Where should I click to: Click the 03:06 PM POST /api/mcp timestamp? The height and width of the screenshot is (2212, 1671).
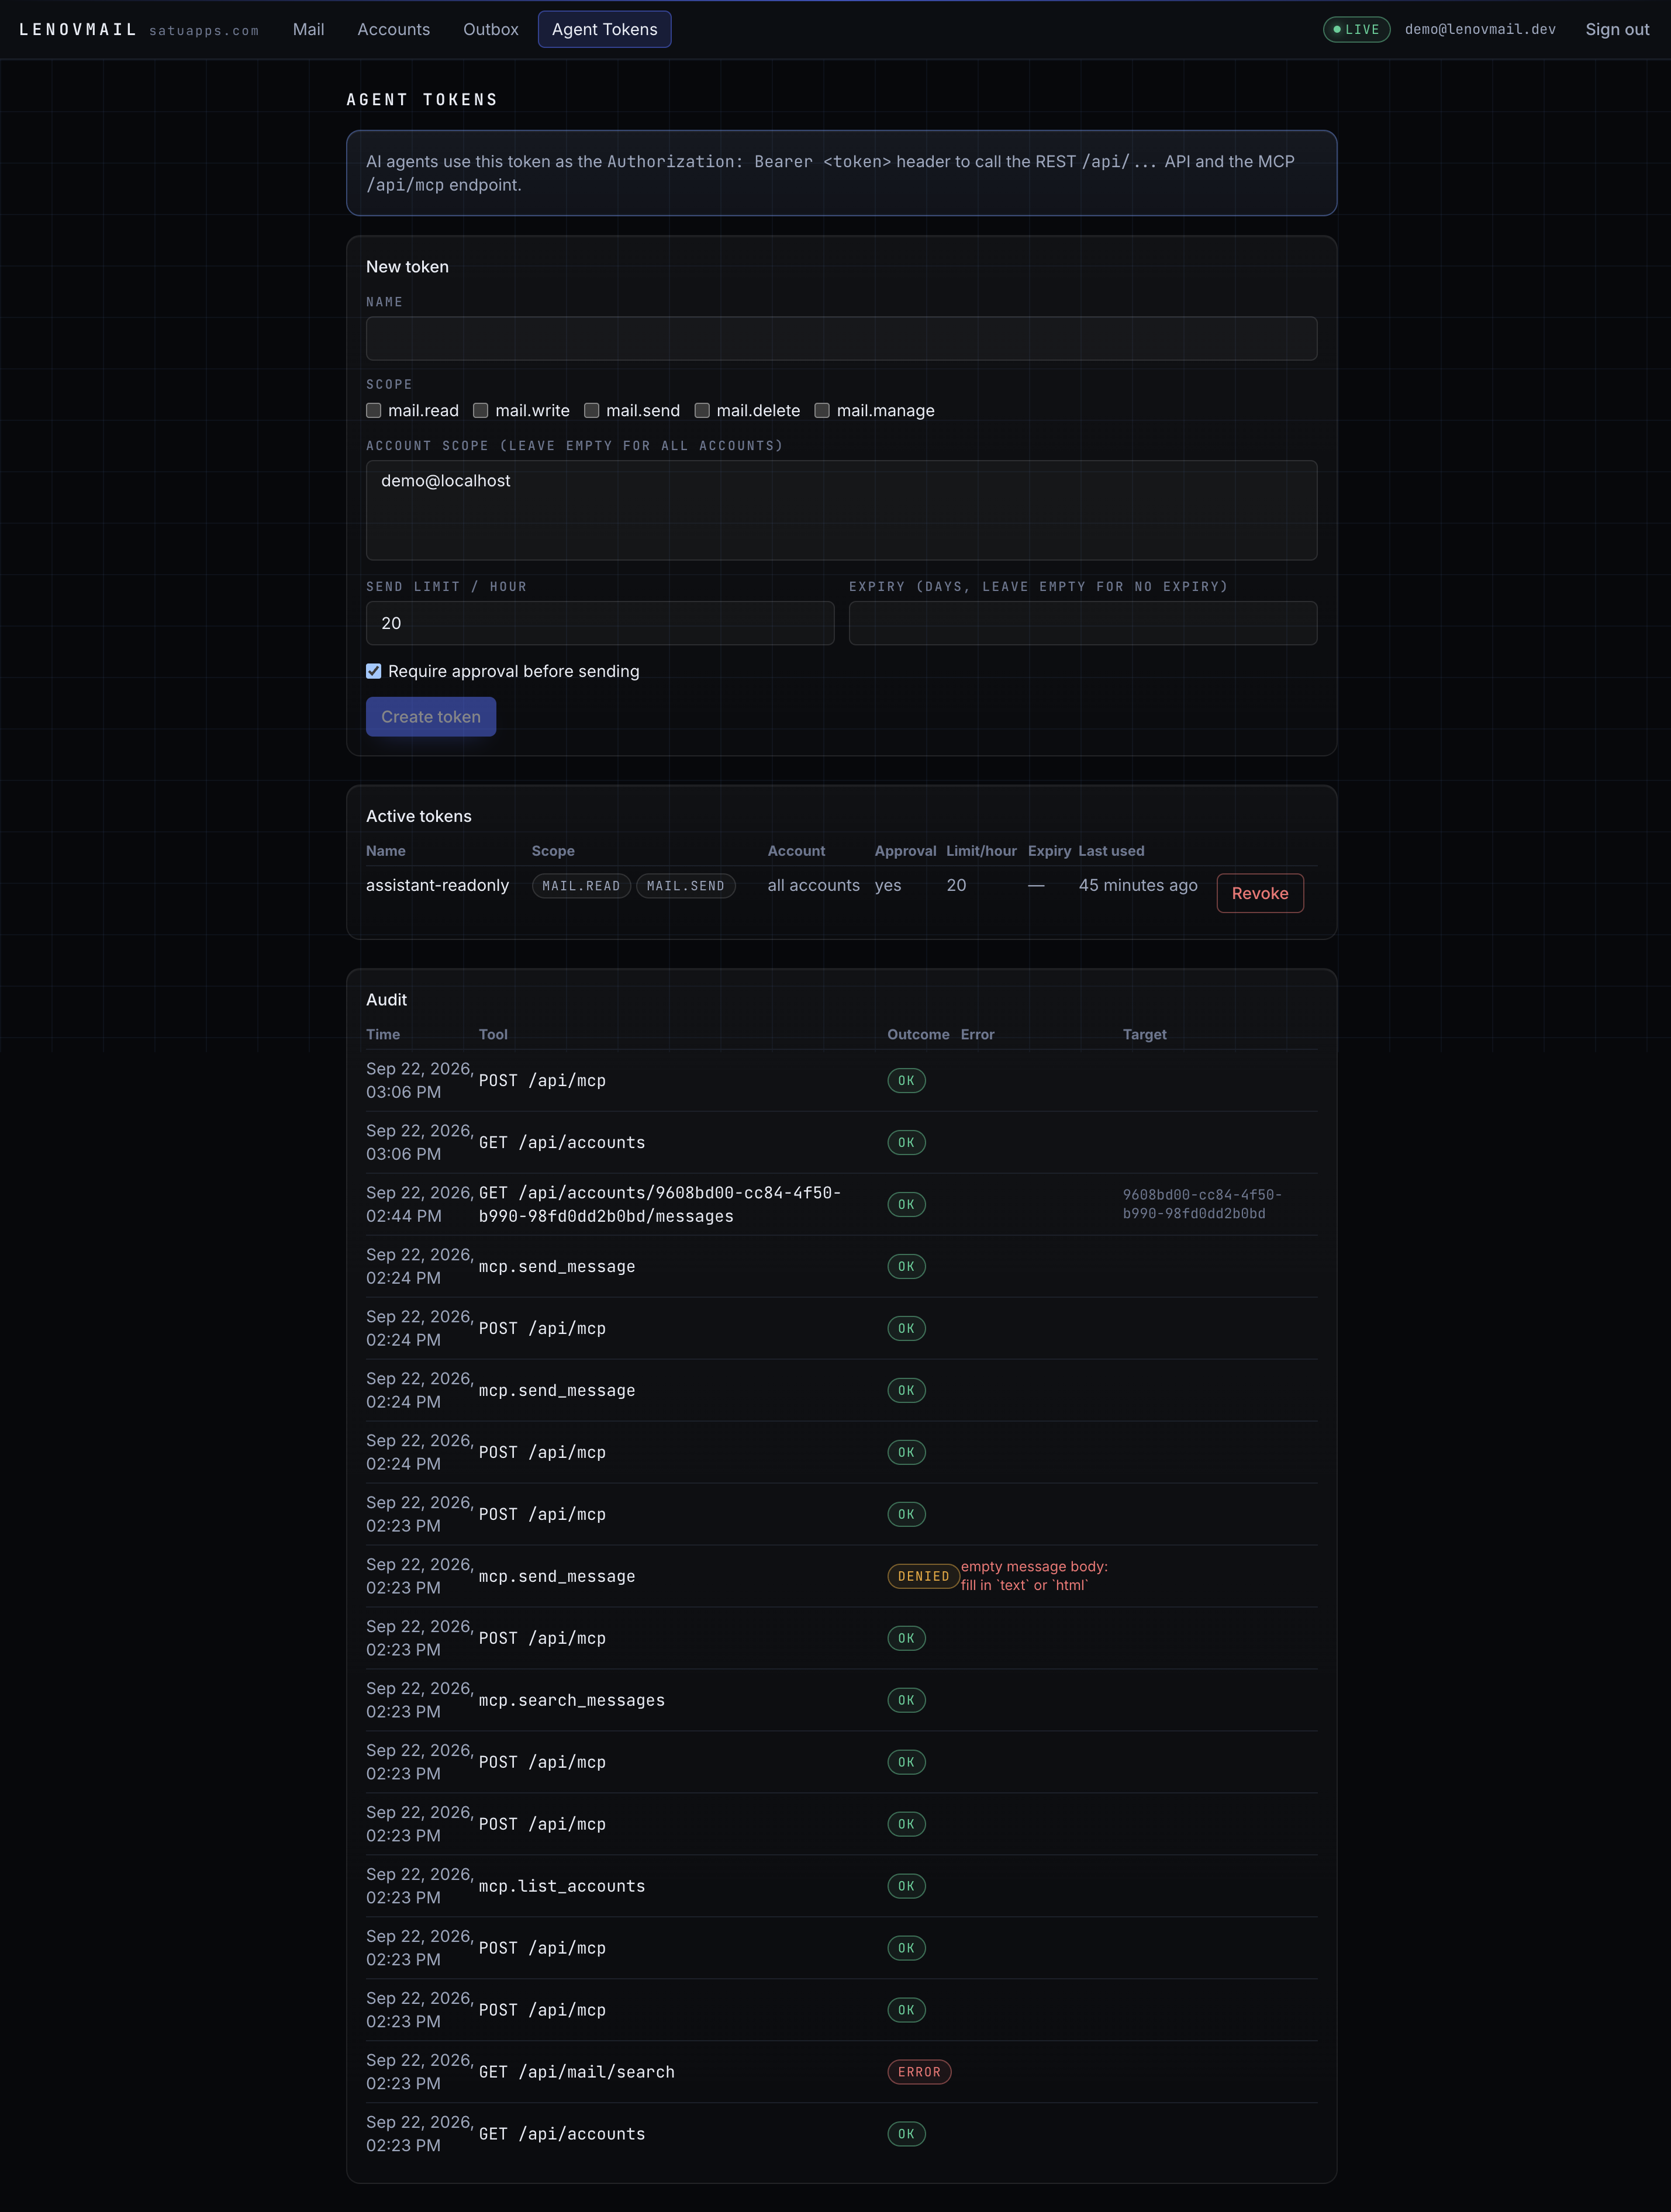[420, 1080]
